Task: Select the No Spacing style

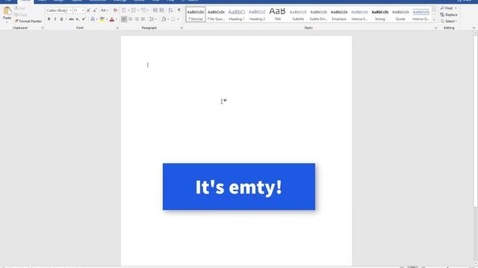Action: coord(216,14)
